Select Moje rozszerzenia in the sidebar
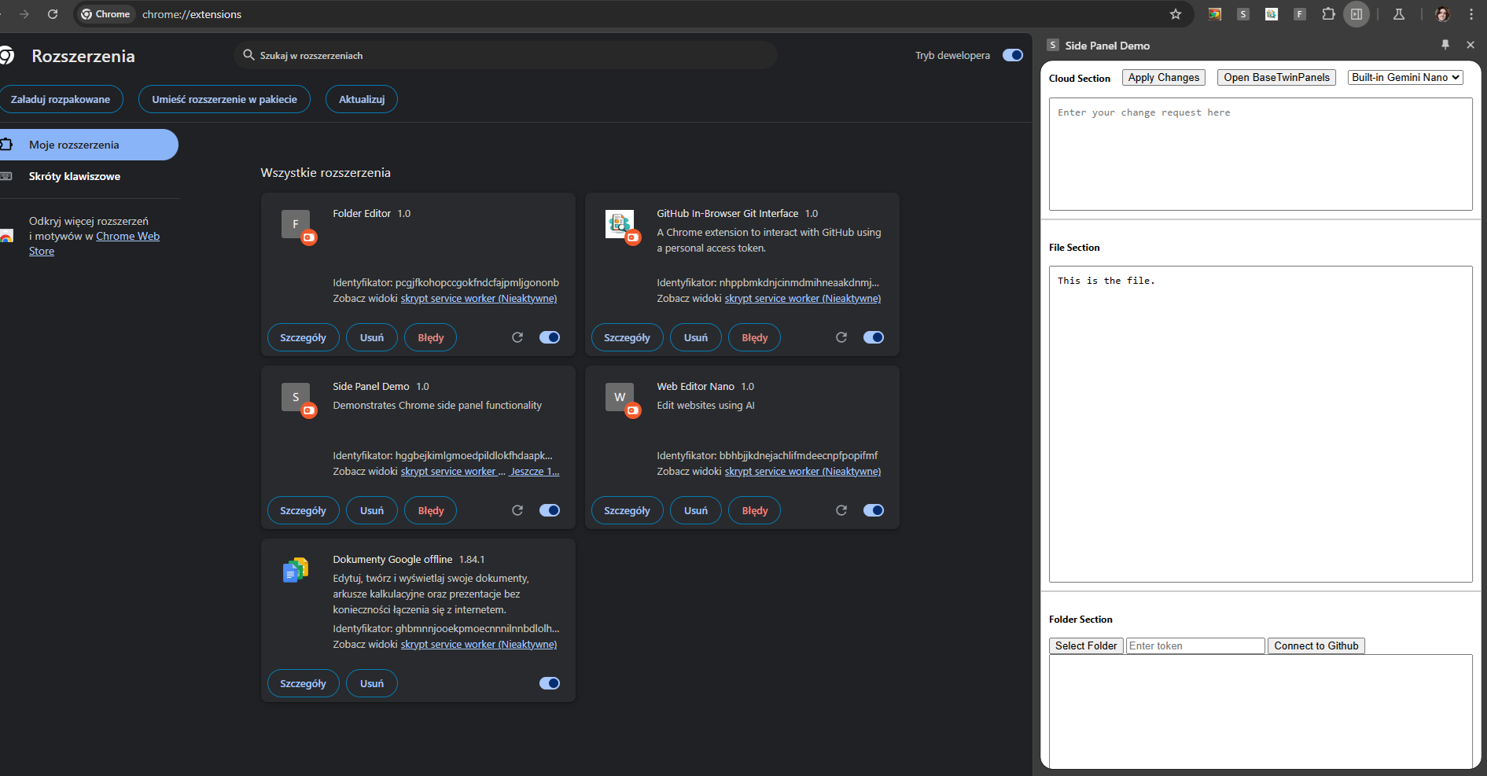This screenshot has width=1487, height=776. (x=89, y=145)
